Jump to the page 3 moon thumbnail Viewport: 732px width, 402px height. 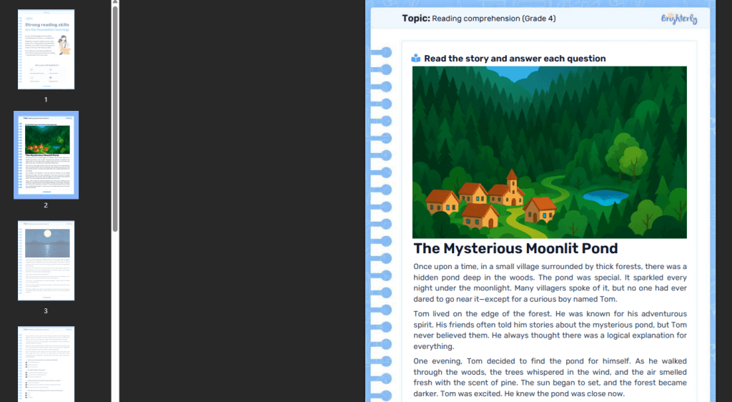[46, 260]
